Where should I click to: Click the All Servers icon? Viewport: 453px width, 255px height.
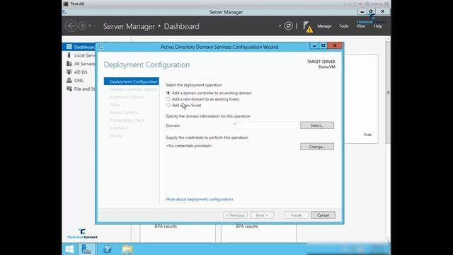point(69,63)
